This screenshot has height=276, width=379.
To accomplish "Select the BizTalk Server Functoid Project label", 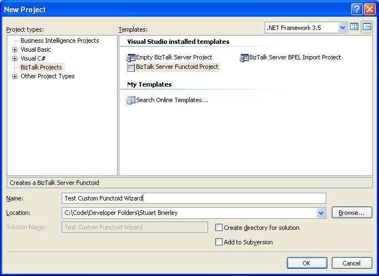I will point(177,67).
